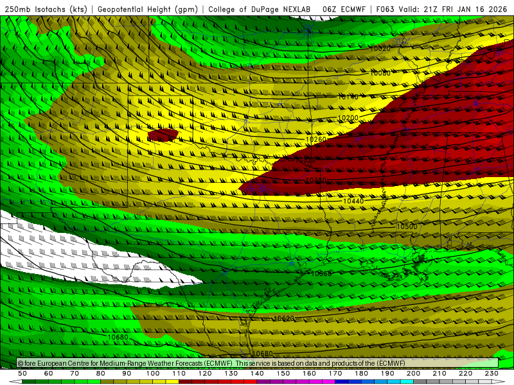The height and width of the screenshot is (385, 514).
Task: Click the 10020 height contour label
Action: (x=380, y=49)
